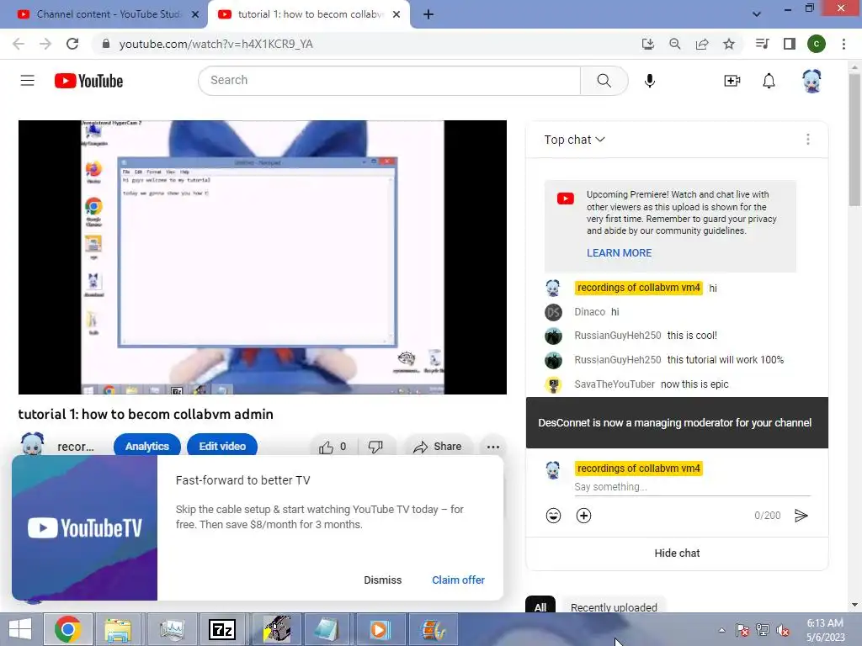Click the Search input field

pyautogui.click(x=389, y=81)
